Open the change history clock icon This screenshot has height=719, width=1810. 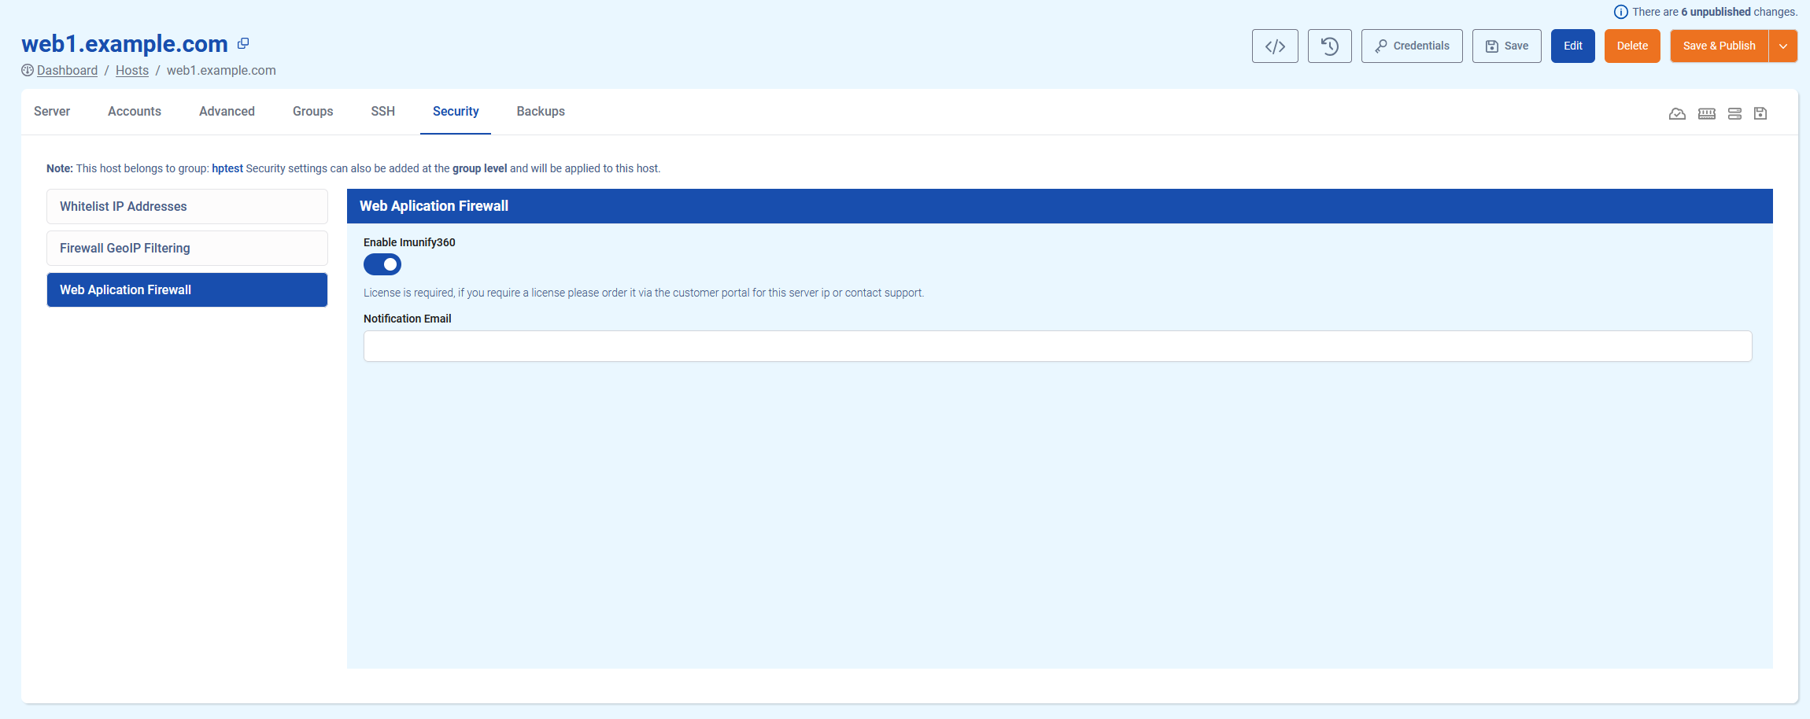[1329, 46]
